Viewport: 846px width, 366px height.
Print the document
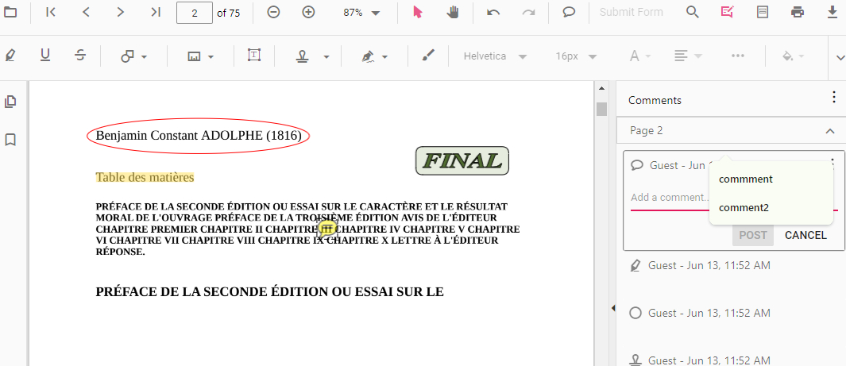click(798, 13)
